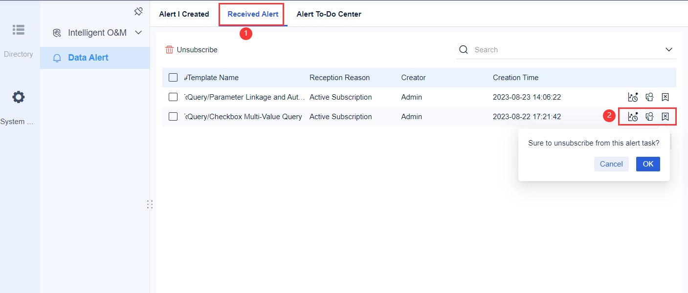Cancel the unsubscribe confirmation
Image resolution: width=688 pixels, height=293 pixels.
611,164
